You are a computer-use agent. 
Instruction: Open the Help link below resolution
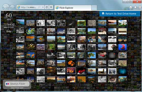coord(9,31)
